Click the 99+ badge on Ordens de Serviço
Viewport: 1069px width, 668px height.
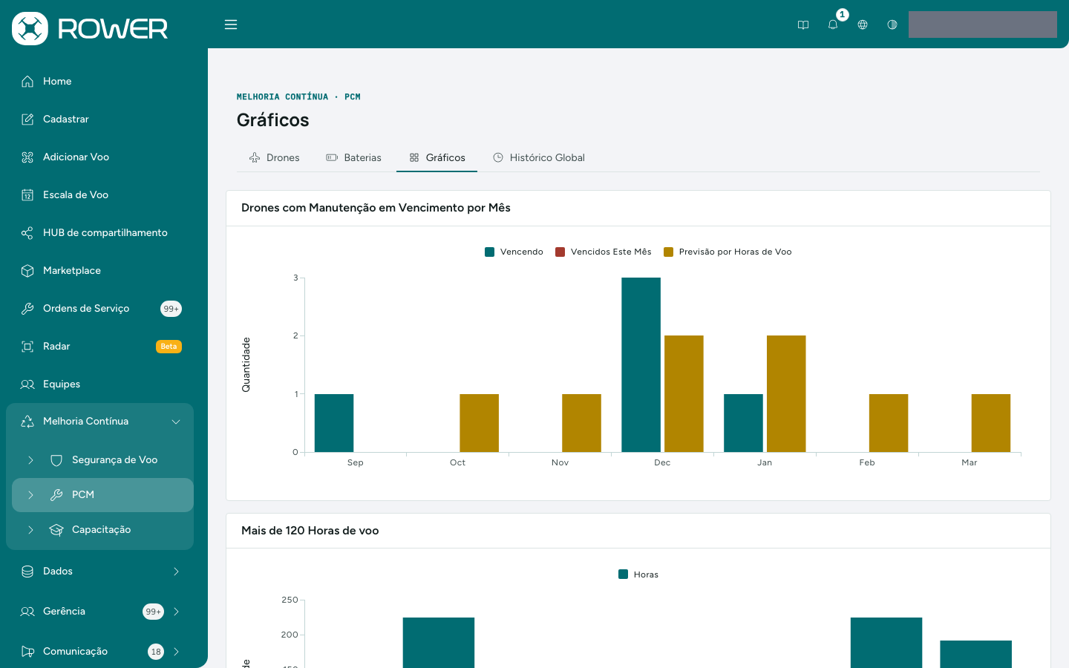(171, 309)
